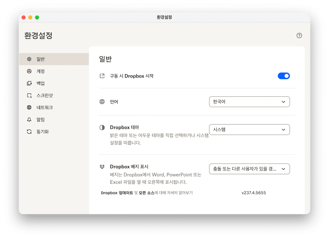Click the 백업 backup icon in sidebar
This screenshot has height=239, width=329.
tap(29, 83)
